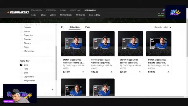Click the $42.00 price
The image size is (188, 106).
point(95,72)
